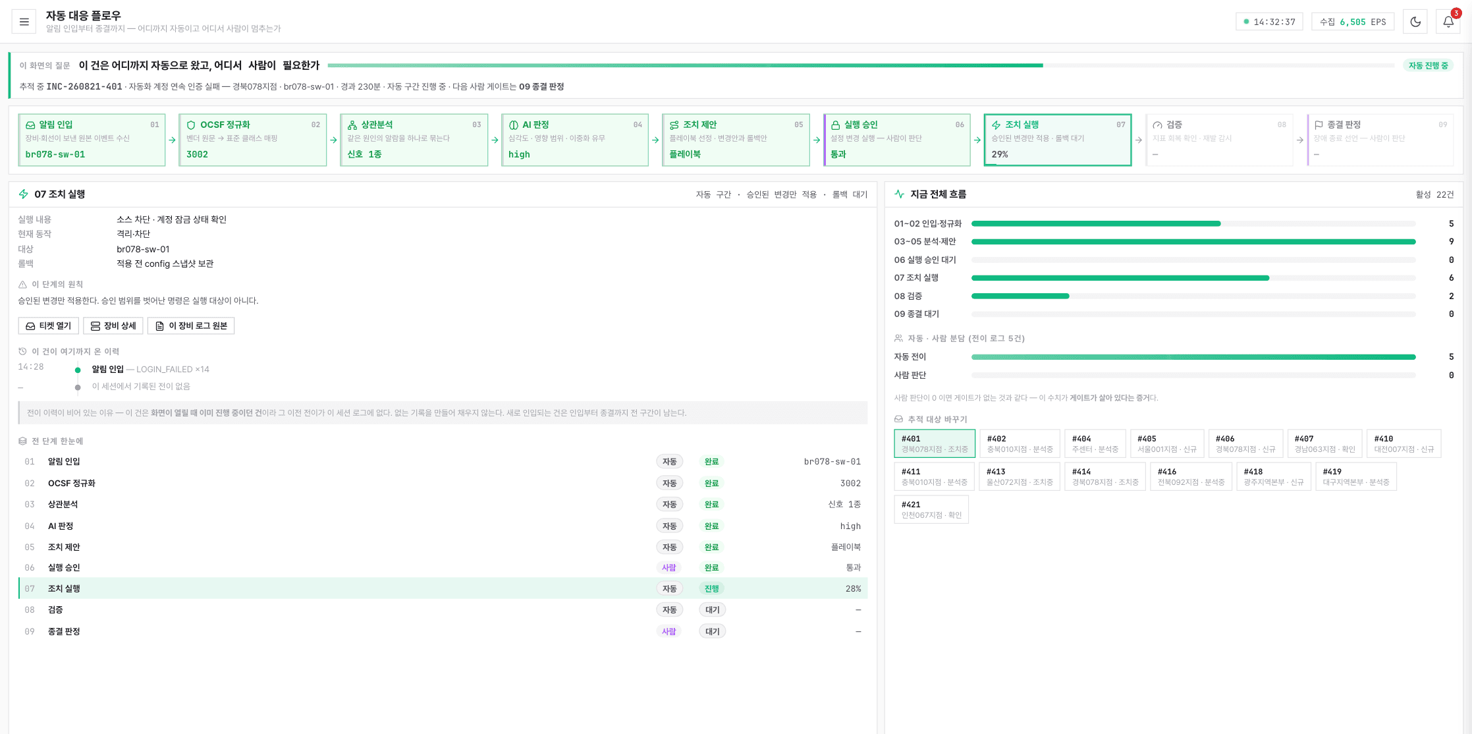Viewport: 1472px width, 734px height.
Task: Select step 02 OCSF 정규화 card
Action: (x=253, y=140)
